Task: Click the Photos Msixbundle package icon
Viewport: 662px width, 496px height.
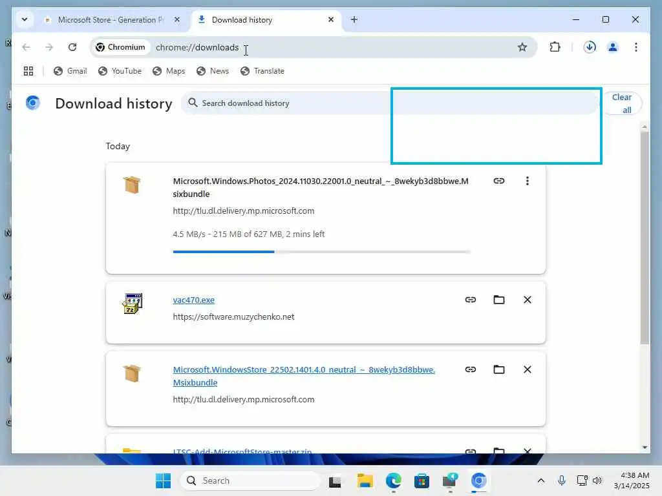Action: tap(132, 185)
